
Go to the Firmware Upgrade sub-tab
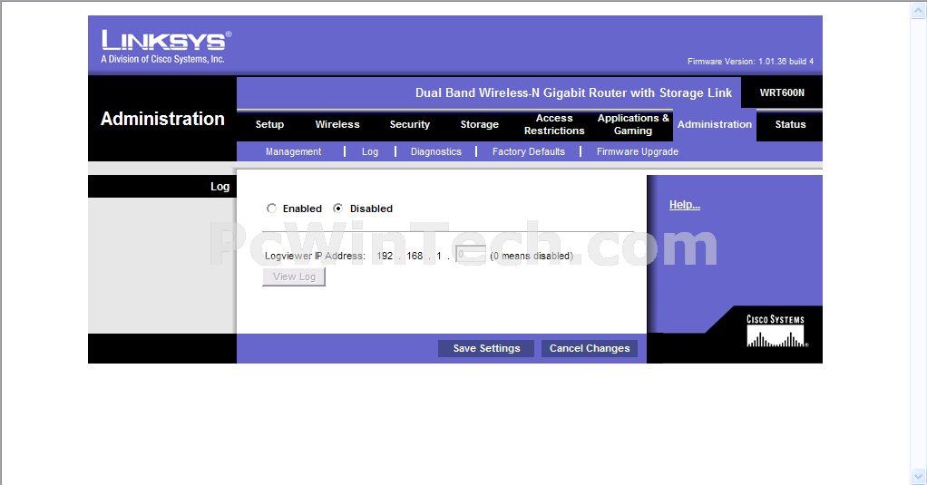tap(638, 151)
